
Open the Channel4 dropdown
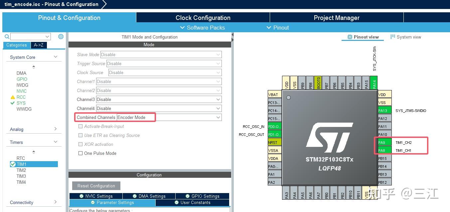click(x=218, y=108)
